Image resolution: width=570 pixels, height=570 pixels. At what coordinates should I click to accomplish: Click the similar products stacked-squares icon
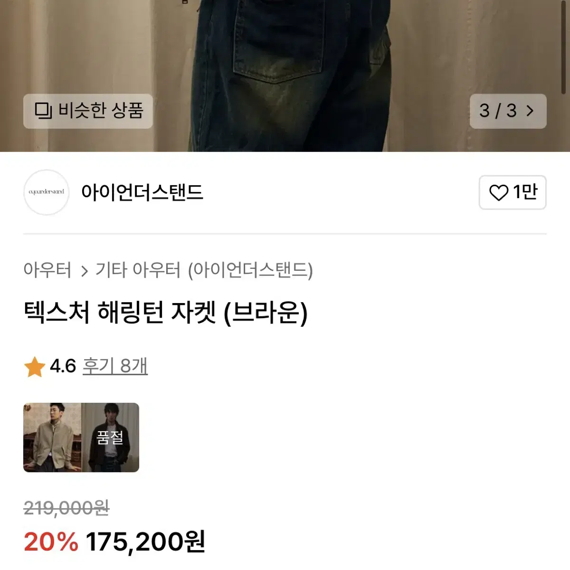(x=44, y=111)
